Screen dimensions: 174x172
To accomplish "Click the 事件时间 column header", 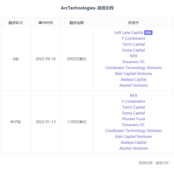I will (x=46, y=23).
